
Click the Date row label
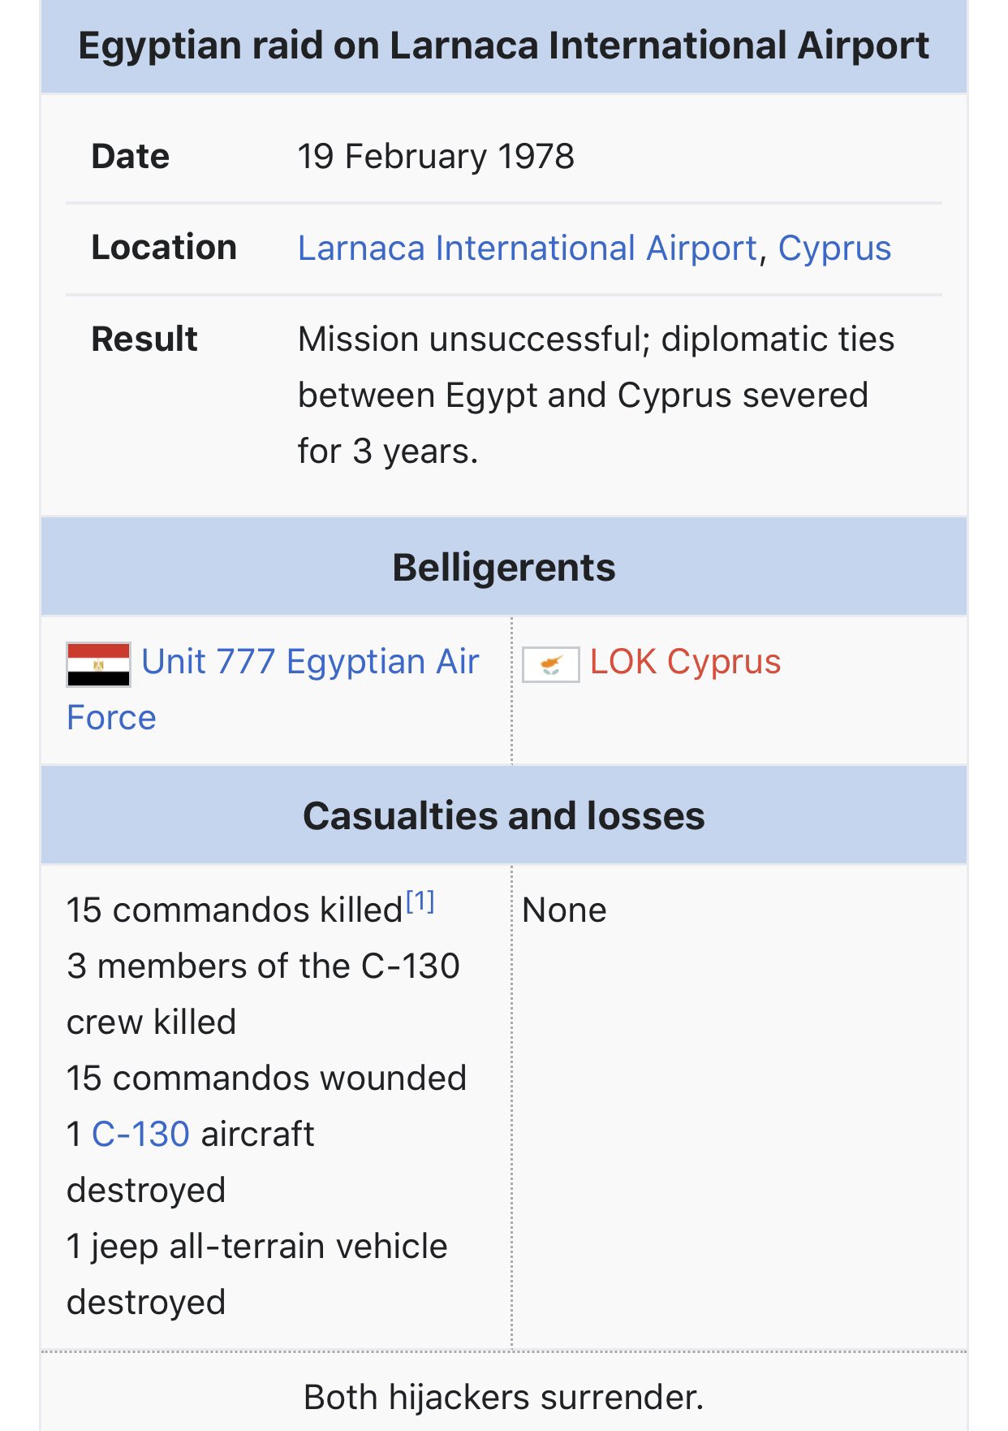point(131,156)
